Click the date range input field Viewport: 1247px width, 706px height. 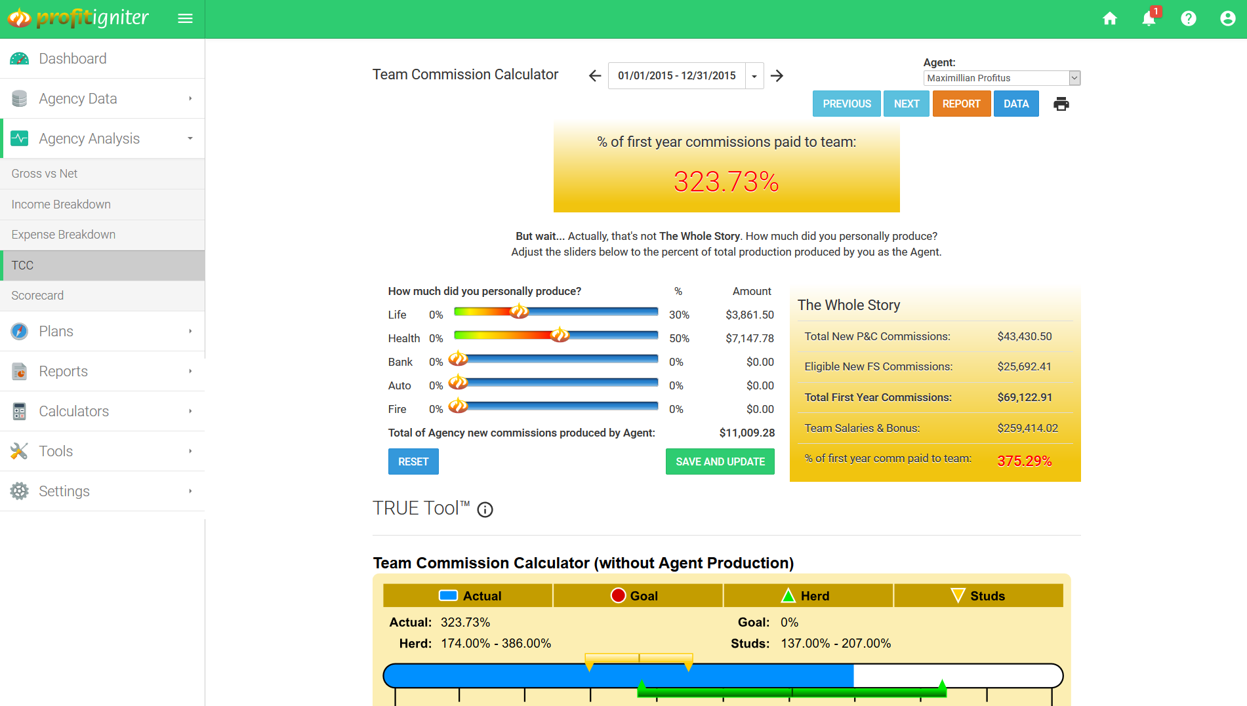(676, 76)
